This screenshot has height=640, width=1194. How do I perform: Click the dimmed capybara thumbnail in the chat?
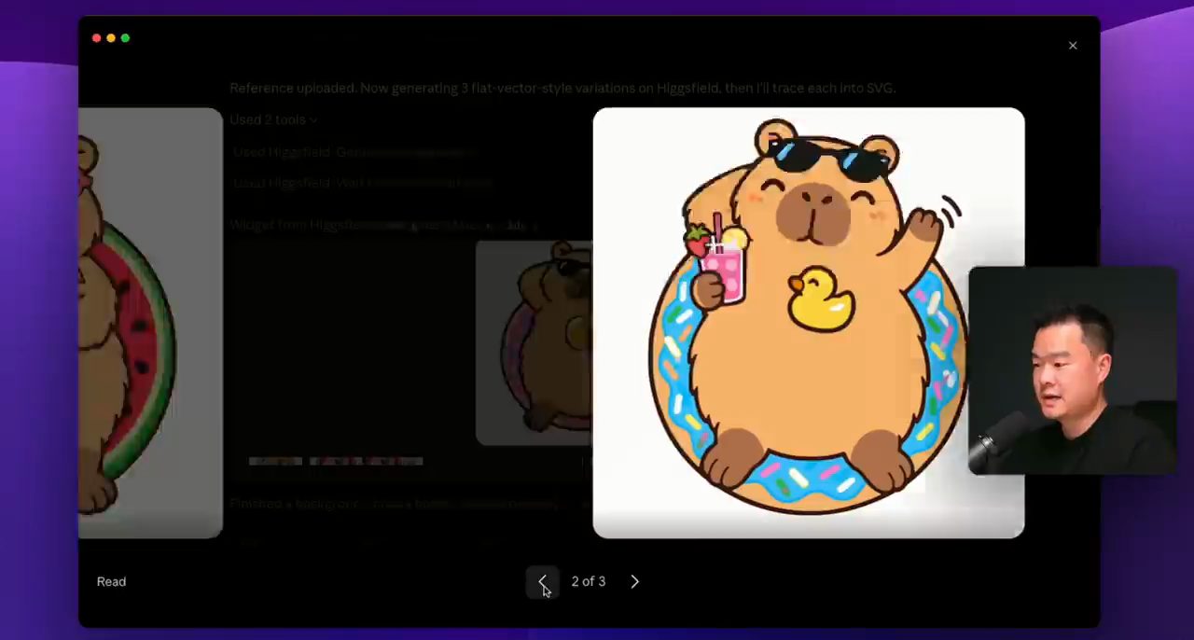(x=534, y=342)
